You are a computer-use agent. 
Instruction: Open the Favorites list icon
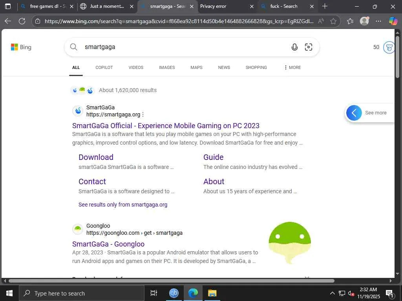tap(350, 21)
